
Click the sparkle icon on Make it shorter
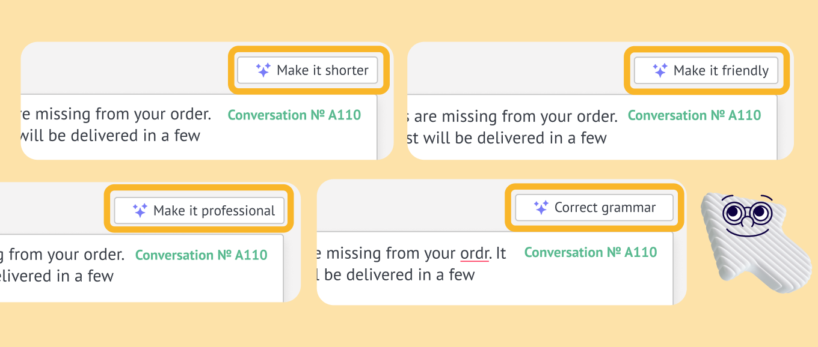pyautogui.click(x=263, y=70)
